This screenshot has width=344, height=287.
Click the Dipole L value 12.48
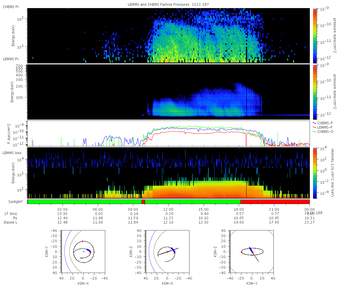tap(62, 222)
